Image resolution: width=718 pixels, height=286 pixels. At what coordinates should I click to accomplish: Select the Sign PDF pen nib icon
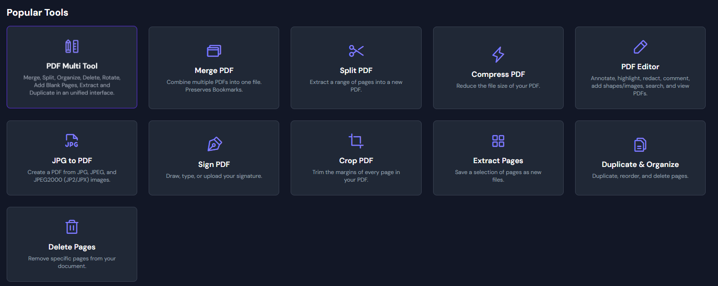coord(214,144)
